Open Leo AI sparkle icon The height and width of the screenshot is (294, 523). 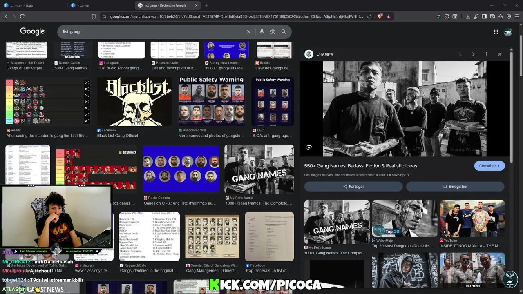(501, 16)
